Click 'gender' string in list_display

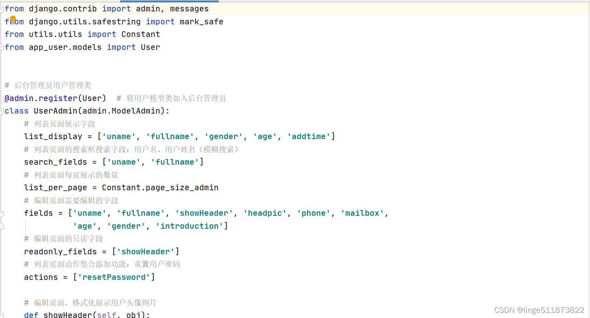click(x=224, y=136)
